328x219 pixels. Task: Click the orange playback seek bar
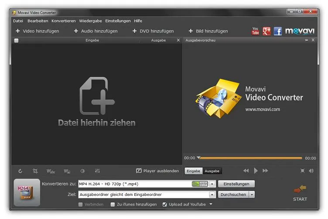pos(251,158)
